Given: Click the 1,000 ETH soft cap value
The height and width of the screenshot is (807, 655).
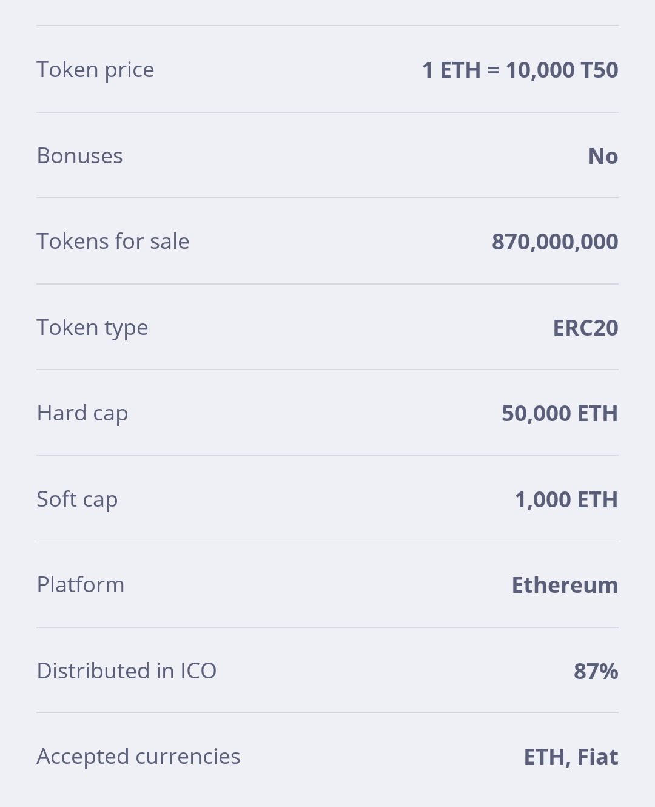Looking at the screenshot, I should pyautogui.click(x=566, y=499).
